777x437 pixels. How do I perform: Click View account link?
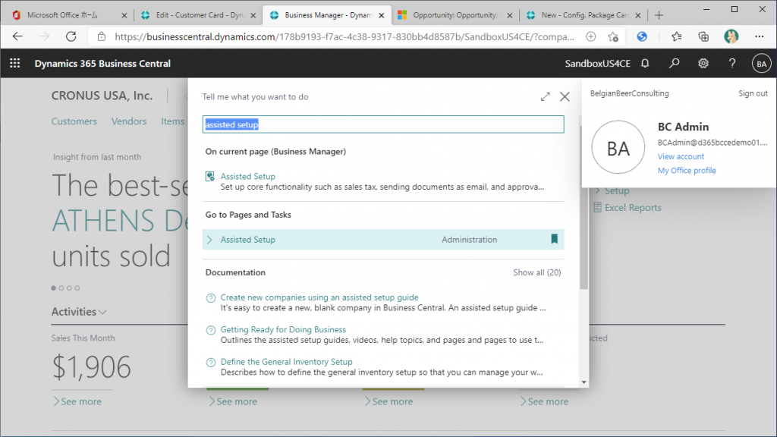pyautogui.click(x=681, y=156)
